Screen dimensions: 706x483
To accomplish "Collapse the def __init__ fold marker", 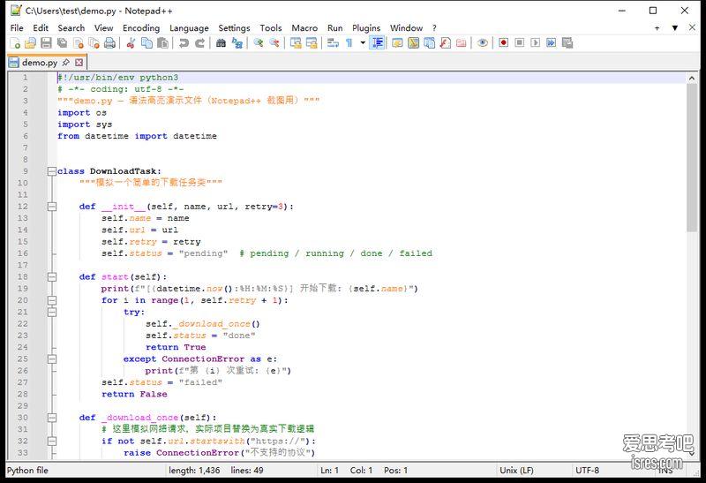I will 52,207.
